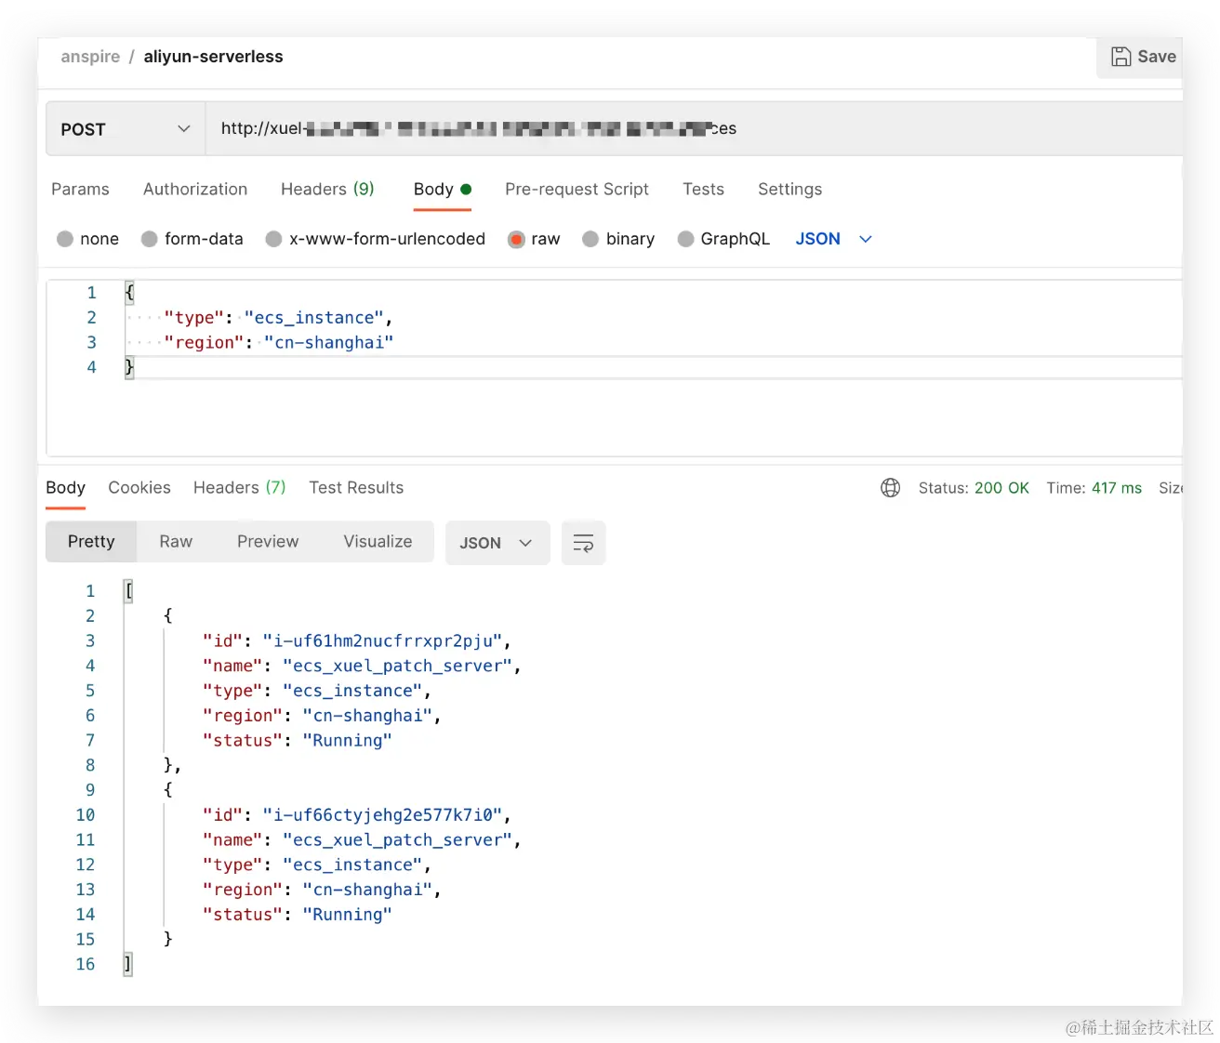Switch to the Params tab

click(x=80, y=189)
